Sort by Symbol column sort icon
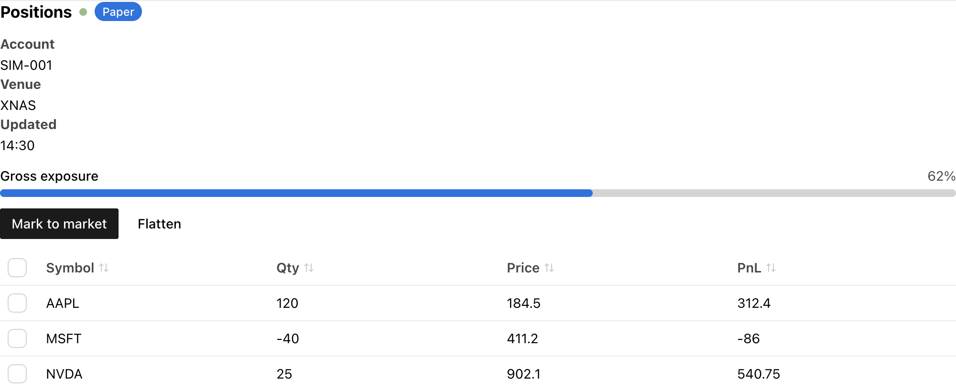The height and width of the screenshot is (391, 956). pyautogui.click(x=104, y=268)
